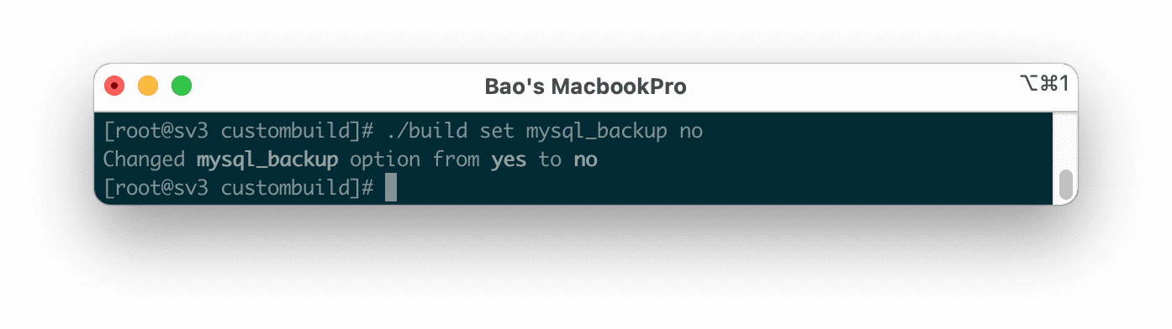Click the word Changed in the output

point(145,159)
